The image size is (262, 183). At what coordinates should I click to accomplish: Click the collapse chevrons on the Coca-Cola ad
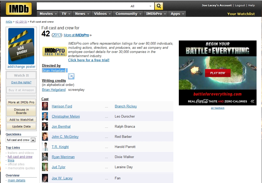[252, 101]
